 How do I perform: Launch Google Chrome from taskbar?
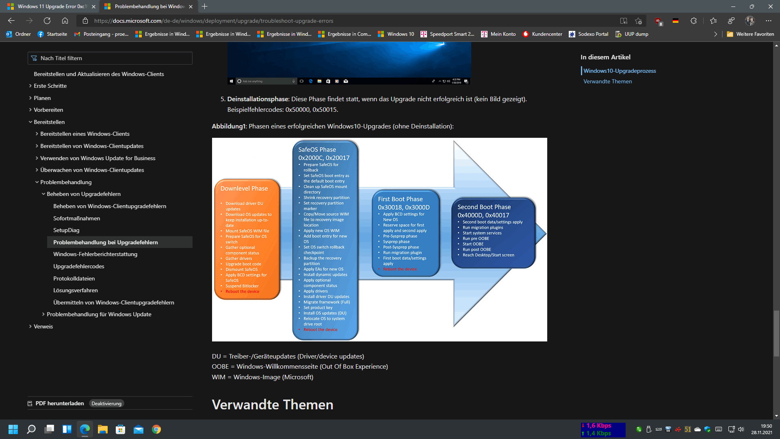[x=156, y=429]
